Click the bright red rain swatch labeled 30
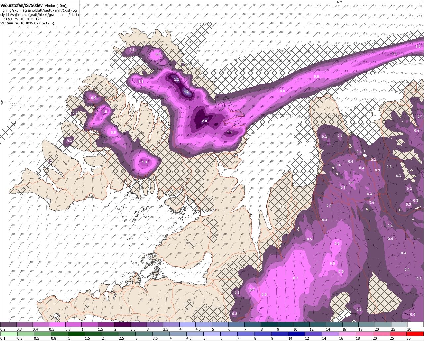The width and height of the screenshot is (424, 341). click(x=416, y=334)
